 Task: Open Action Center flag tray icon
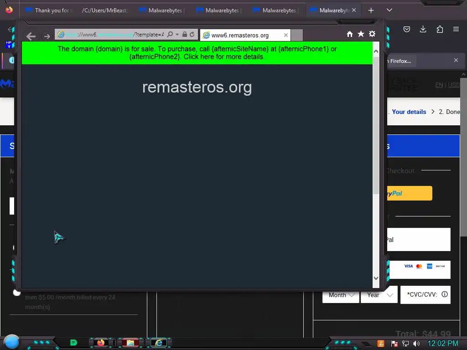(394, 344)
